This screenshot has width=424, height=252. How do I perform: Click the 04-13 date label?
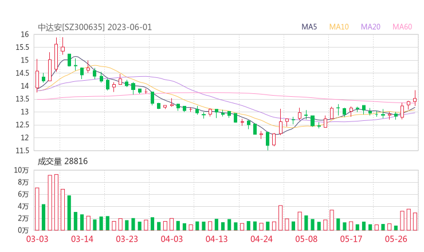pos(217,239)
